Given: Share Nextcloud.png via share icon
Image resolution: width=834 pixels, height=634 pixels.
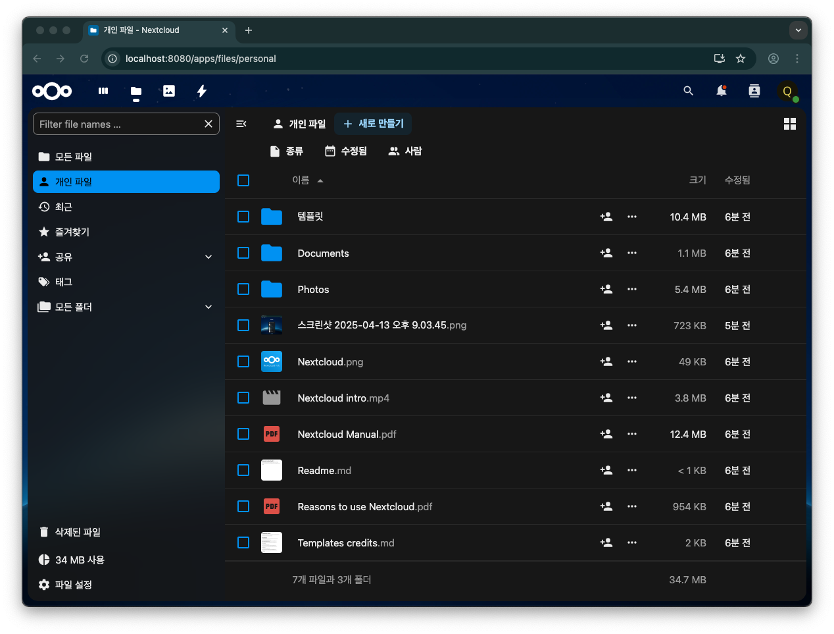Looking at the screenshot, I should click(x=606, y=361).
